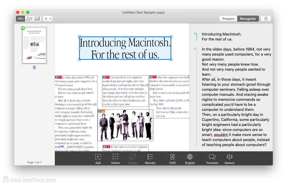The height and width of the screenshot is (184, 287).
Task: Click the Speech tool
Action: pos(230,159)
